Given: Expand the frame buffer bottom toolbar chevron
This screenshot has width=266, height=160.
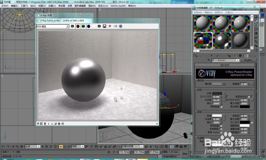Looking at the screenshot, I should [x=157, y=124].
